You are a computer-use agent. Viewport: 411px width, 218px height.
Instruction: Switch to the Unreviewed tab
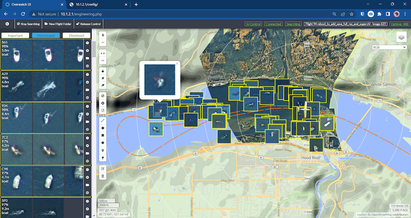click(x=46, y=35)
